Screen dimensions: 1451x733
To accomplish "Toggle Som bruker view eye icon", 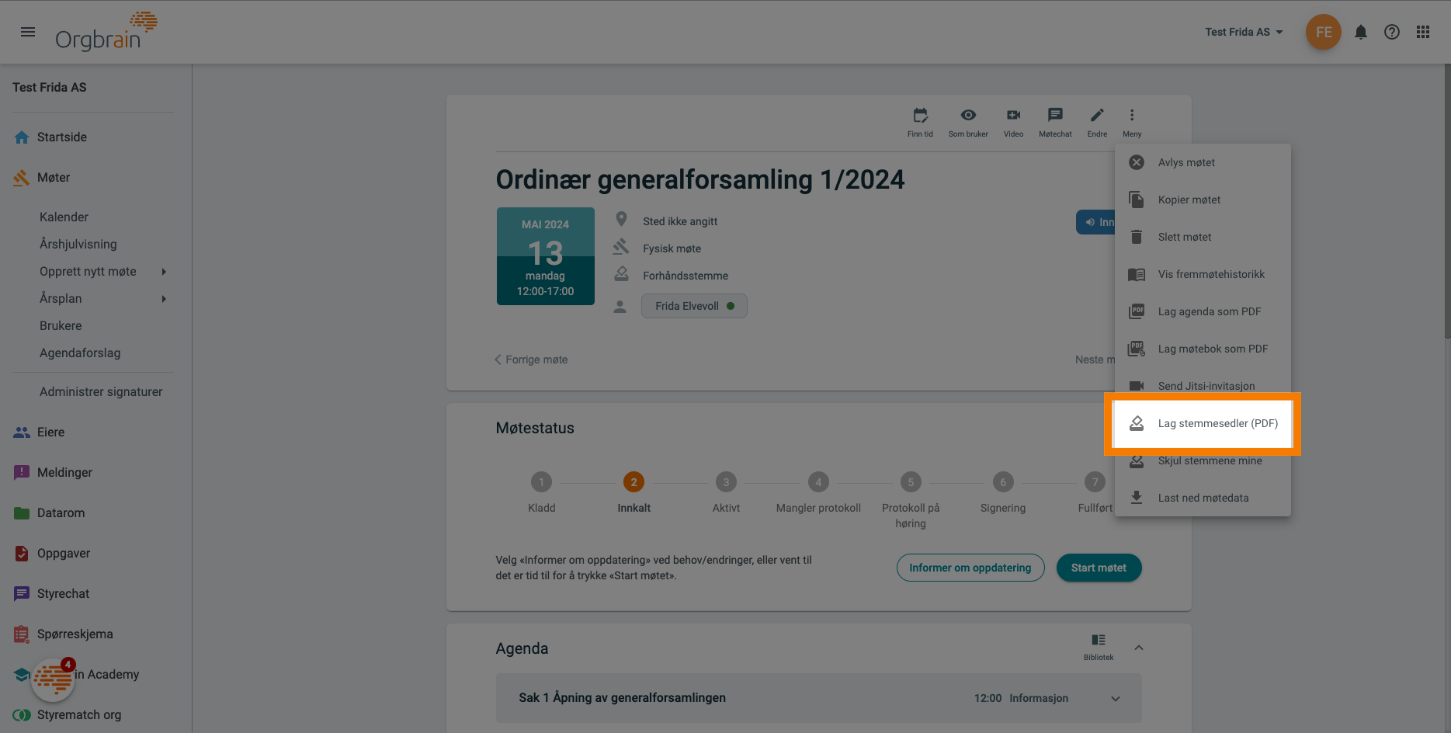I will pyautogui.click(x=968, y=122).
